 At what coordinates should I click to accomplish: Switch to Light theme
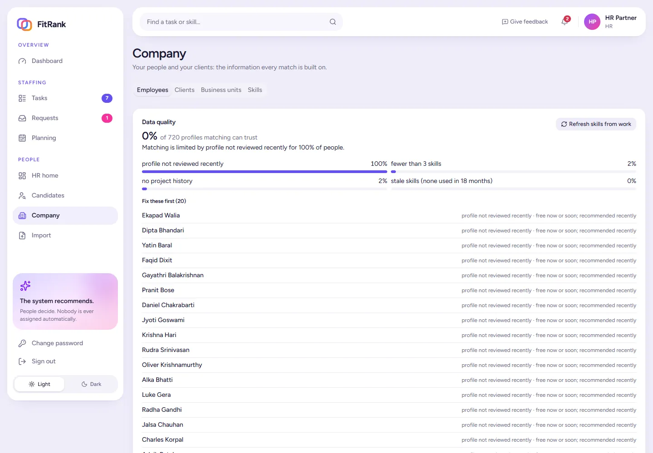pyautogui.click(x=39, y=384)
